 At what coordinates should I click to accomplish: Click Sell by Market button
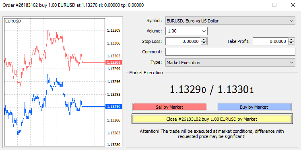(x=169, y=107)
